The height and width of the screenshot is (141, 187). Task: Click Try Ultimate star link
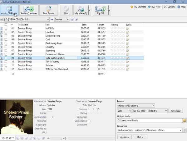point(138,7)
